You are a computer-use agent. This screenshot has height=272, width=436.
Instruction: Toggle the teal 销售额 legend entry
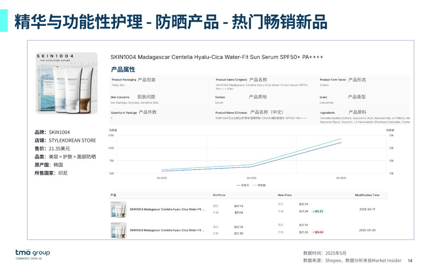point(260,185)
